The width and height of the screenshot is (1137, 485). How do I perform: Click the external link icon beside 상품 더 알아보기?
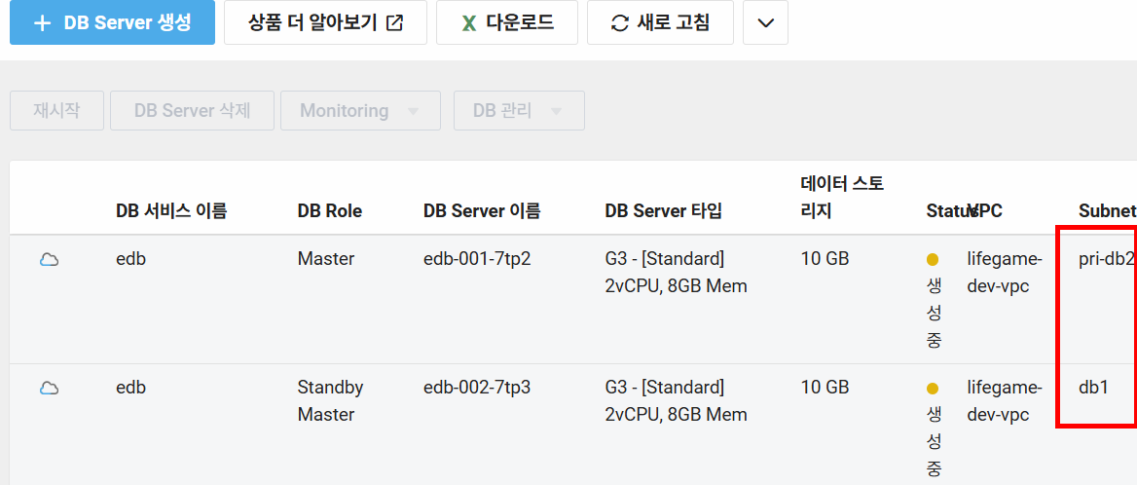[394, 22]
